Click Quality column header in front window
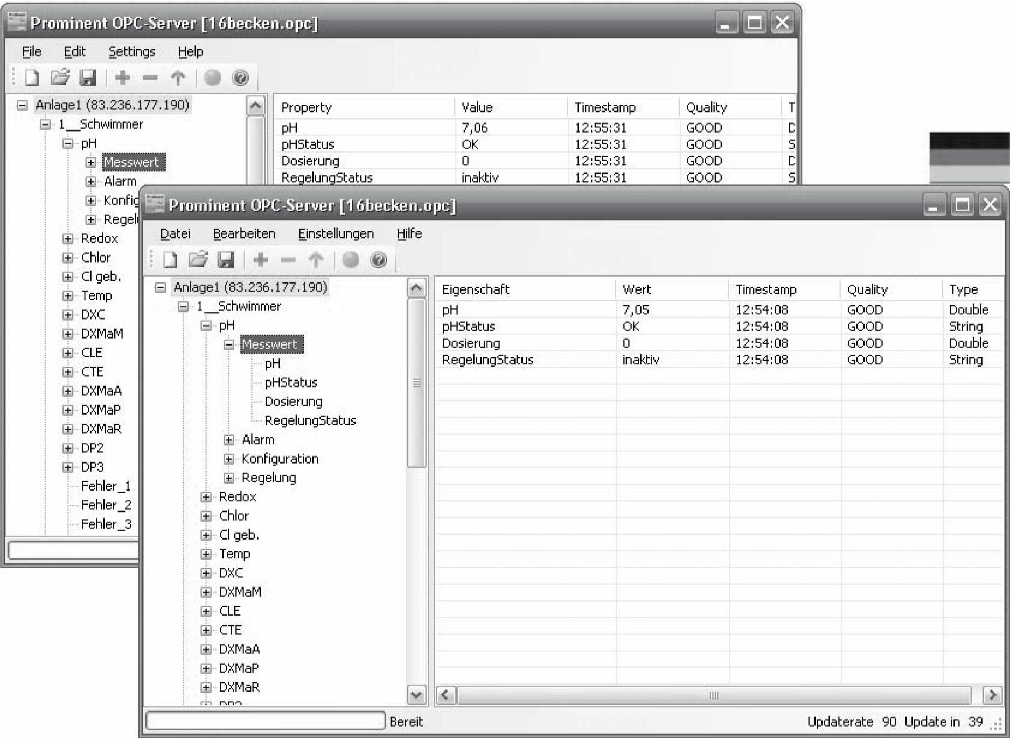Screen dimensions: 1010x739 point(891,289)
